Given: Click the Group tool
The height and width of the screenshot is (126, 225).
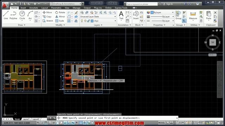Looking at the screenshot, I should coord(178,15).
